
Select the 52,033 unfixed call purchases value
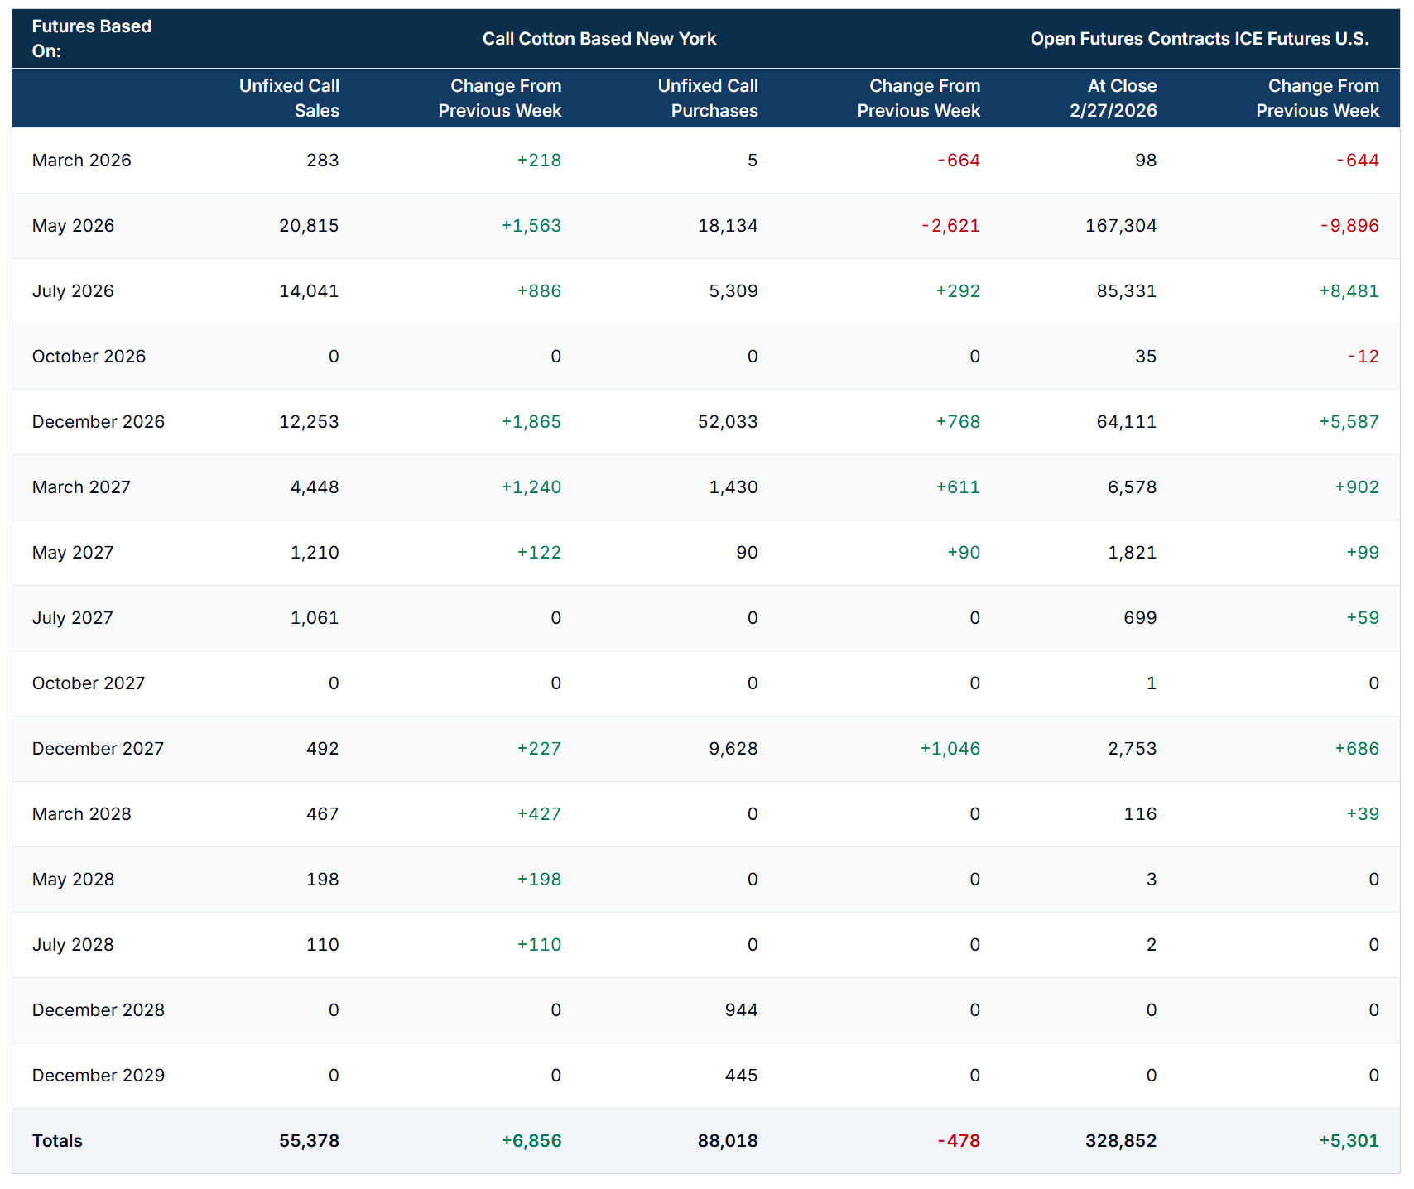727,422
